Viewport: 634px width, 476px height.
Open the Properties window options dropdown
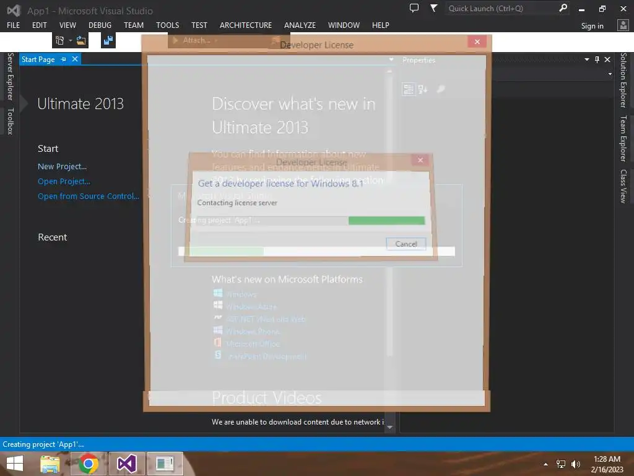(x=587, y=59)
